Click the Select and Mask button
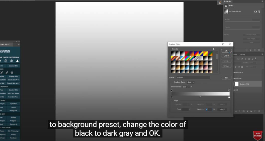The width and height of the screenshot is (265, 141). [251, 35]
